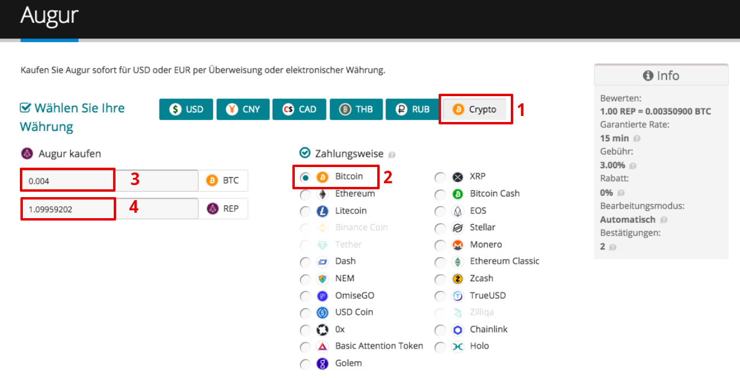Viewport: 740px width, 378px height.
Task: Click the 0x logo icon
Action: [x=322, y=330]
